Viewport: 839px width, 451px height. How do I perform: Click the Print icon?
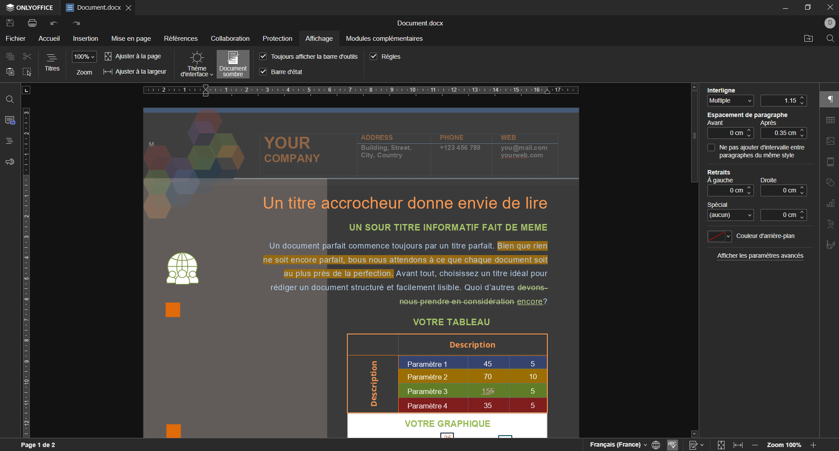[32, 23]
